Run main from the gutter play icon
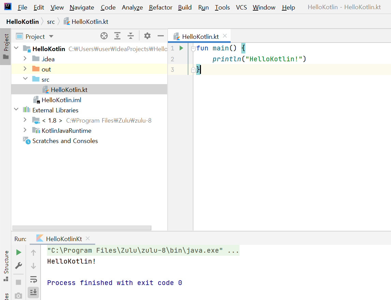The width and height of the screenshot is (391, 300). pyautogui.click(x=181, y=48)
